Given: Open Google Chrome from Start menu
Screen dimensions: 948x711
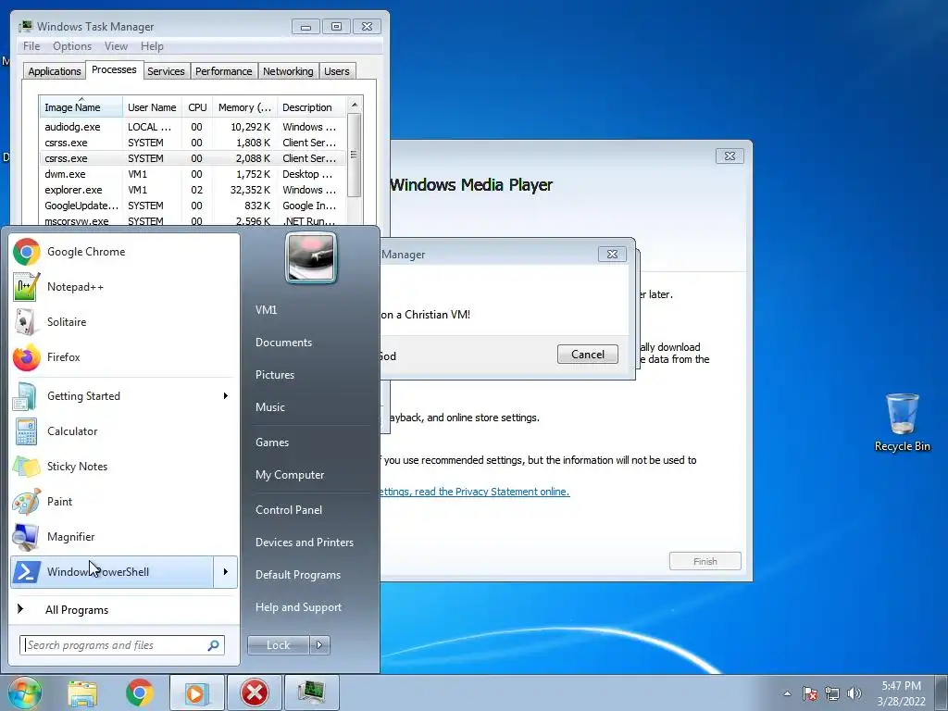Looking at the screenshot, I should click(125, 252).
